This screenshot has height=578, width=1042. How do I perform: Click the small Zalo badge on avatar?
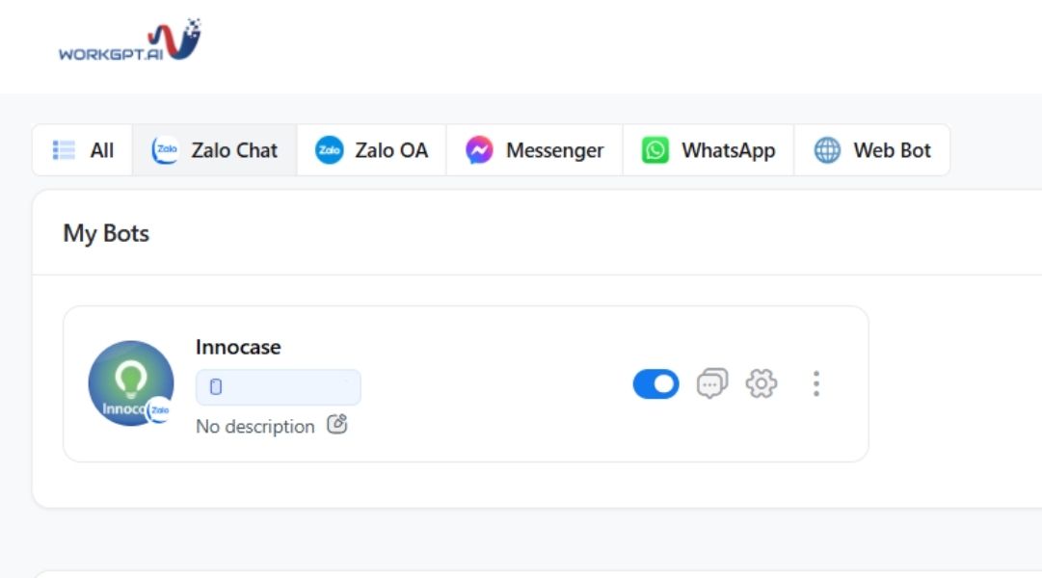coord(160,410)
